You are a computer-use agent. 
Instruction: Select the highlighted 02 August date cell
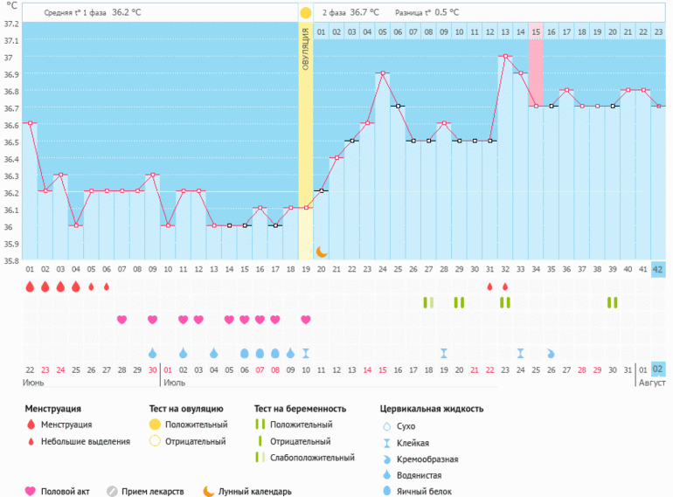(x=658, y=369)
